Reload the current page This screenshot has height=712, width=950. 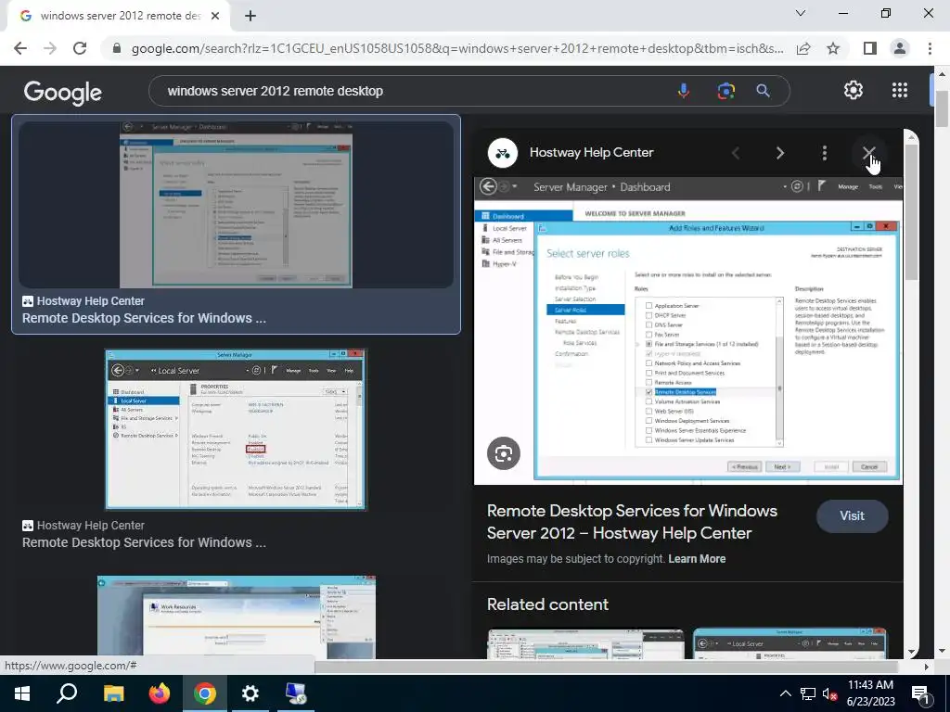(80, 48)
